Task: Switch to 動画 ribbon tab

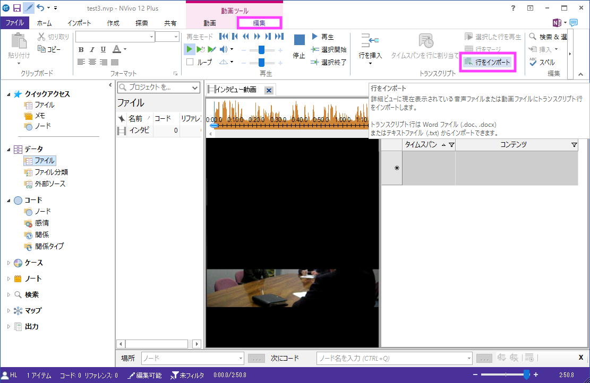Action: pyautogui.click(x=210, y=23)
